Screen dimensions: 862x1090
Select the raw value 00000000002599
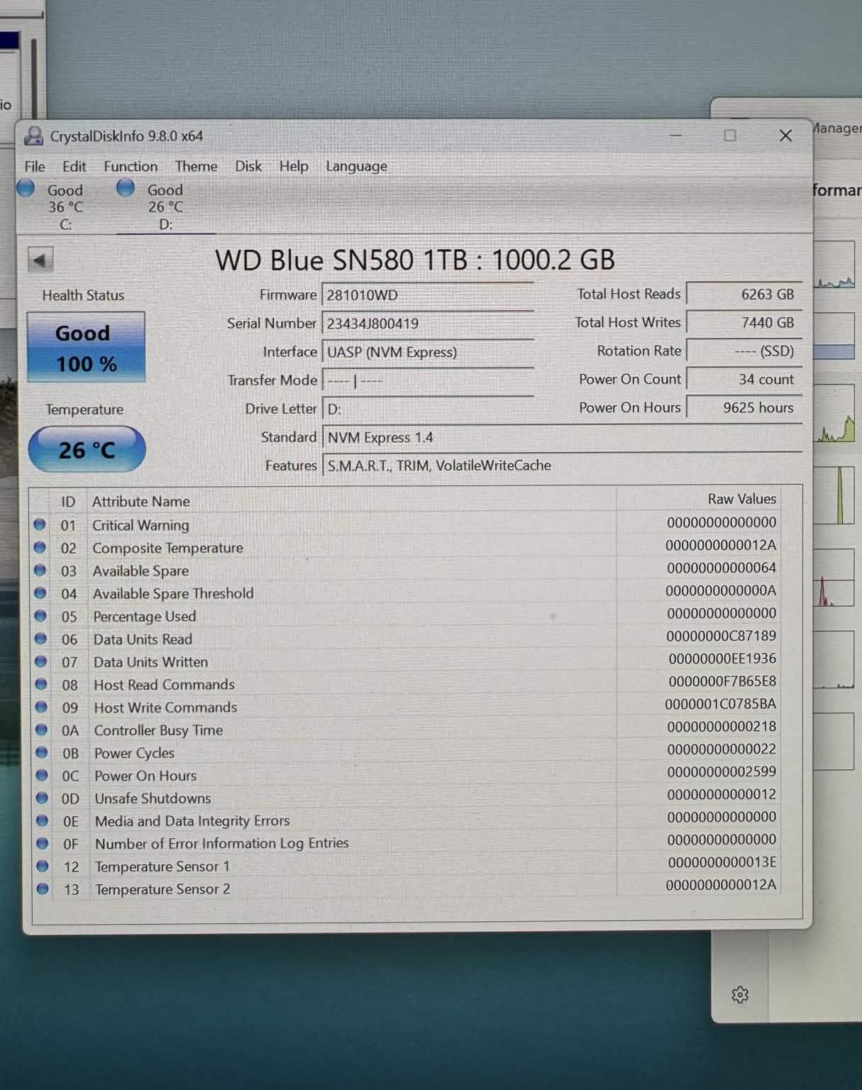click(722, 771)
